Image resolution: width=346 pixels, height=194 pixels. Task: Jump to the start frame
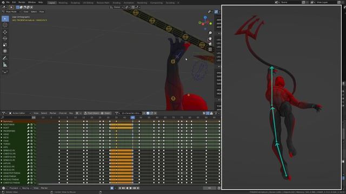pos(120,188)
